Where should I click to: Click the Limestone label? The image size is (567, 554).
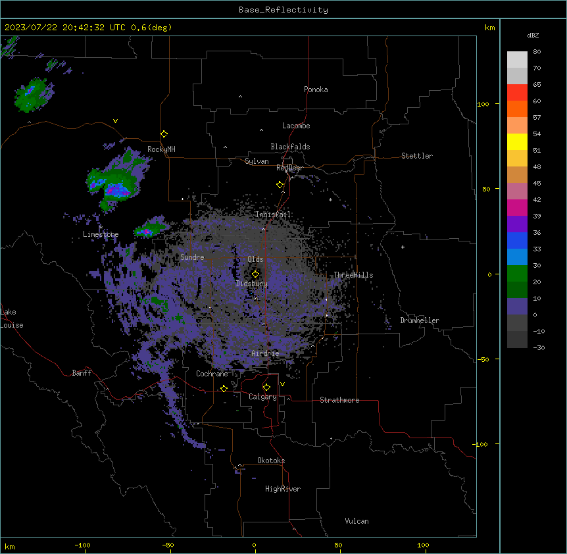click(101, 234)
